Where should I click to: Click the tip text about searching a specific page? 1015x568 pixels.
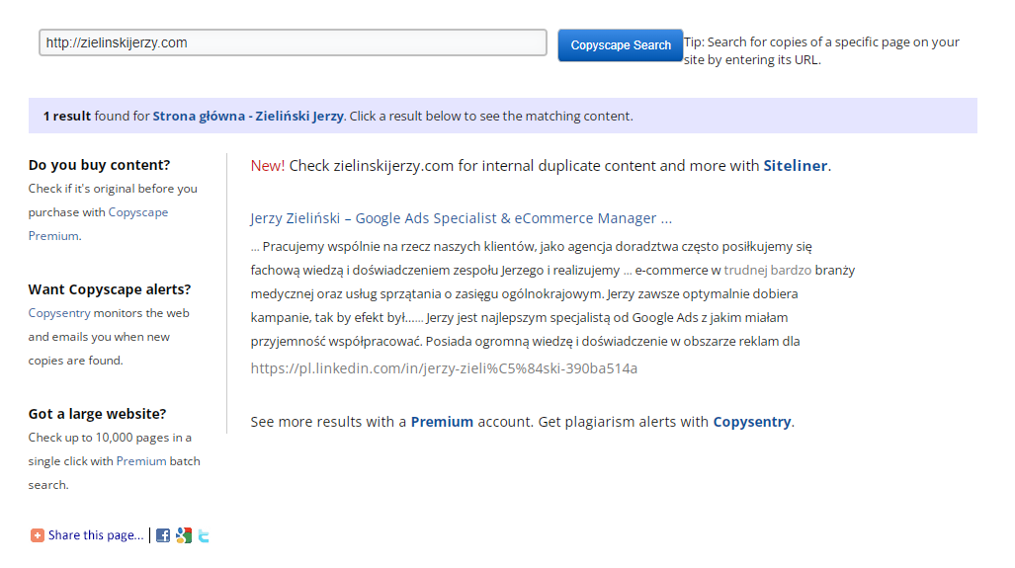pyautogui.click(x=821, y=51)
